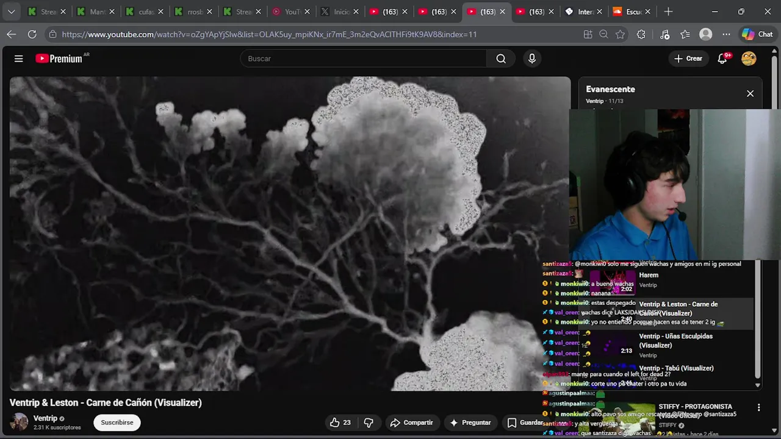Open browser extensions puzzle icon
This screenshot has height=439, width=781.
click(x=641, y=34)
